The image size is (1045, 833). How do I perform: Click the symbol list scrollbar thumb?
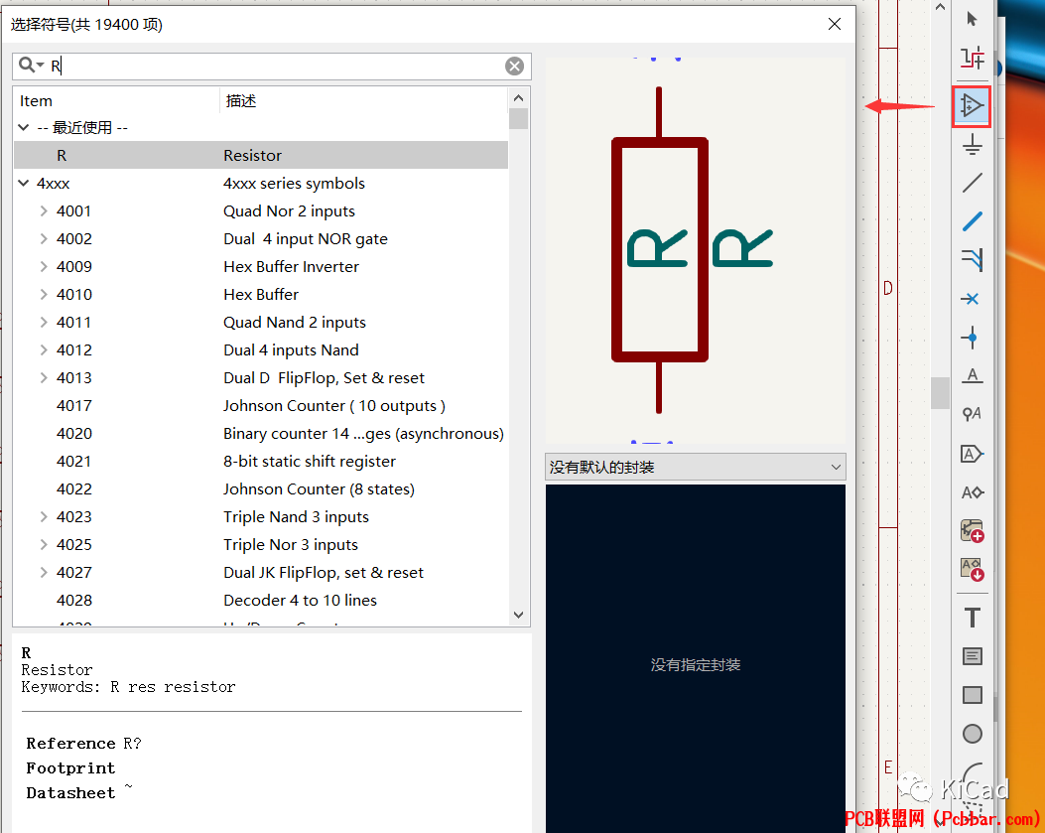pos(518,119)
